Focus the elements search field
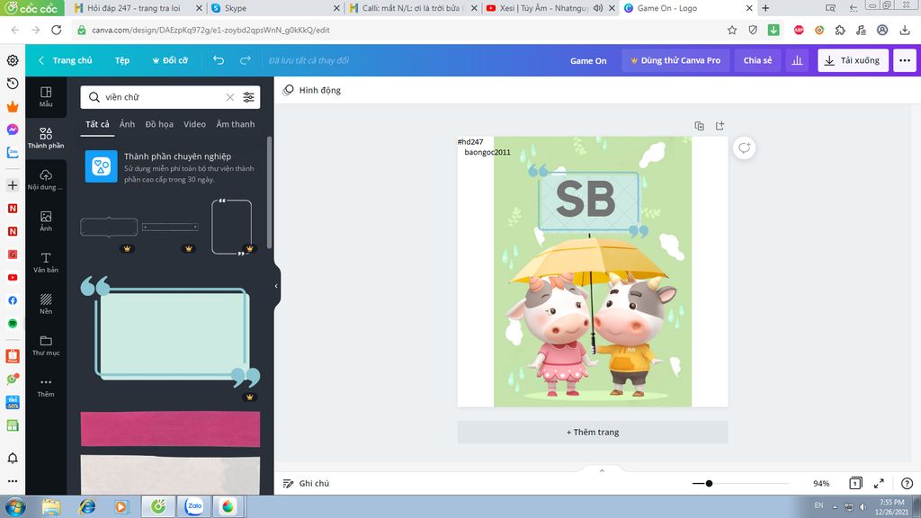921x518 pixels. tap(164, 97)
